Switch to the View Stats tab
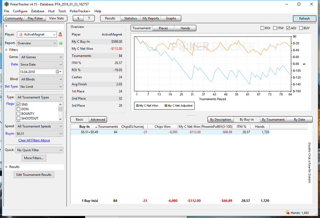 click(x=56, y=18)
